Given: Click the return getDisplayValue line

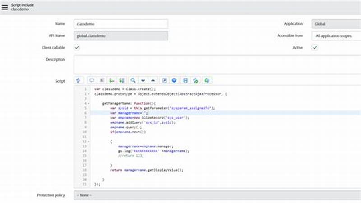Looking at the screenshot, I should [147, 170].
